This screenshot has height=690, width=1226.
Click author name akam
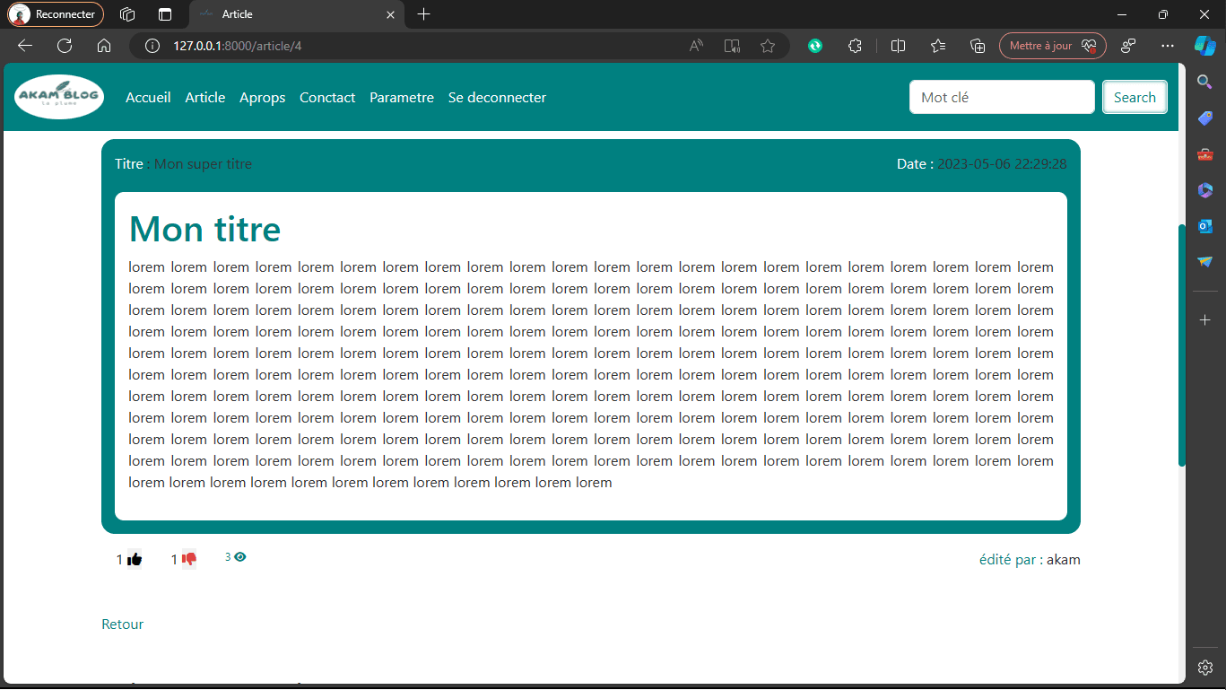pyautogui.click(x=1064, y=560)
